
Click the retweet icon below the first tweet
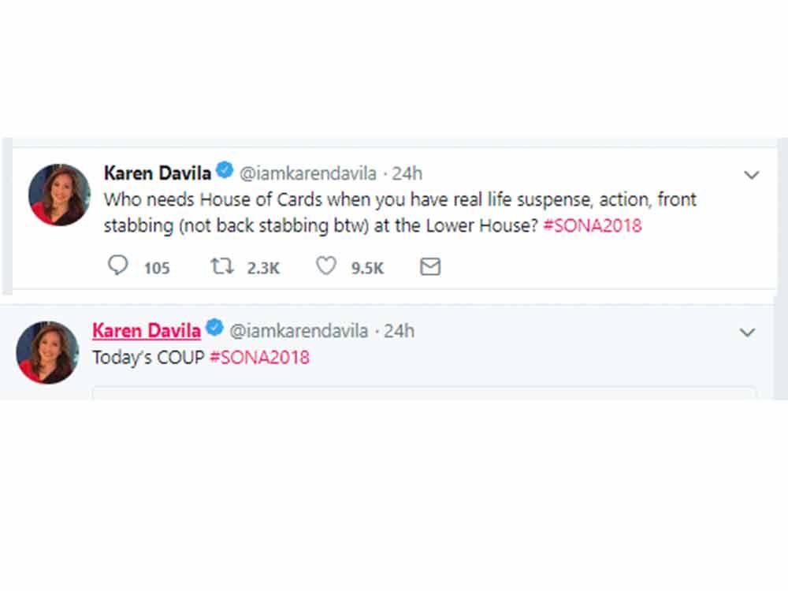tap(222, 266)
